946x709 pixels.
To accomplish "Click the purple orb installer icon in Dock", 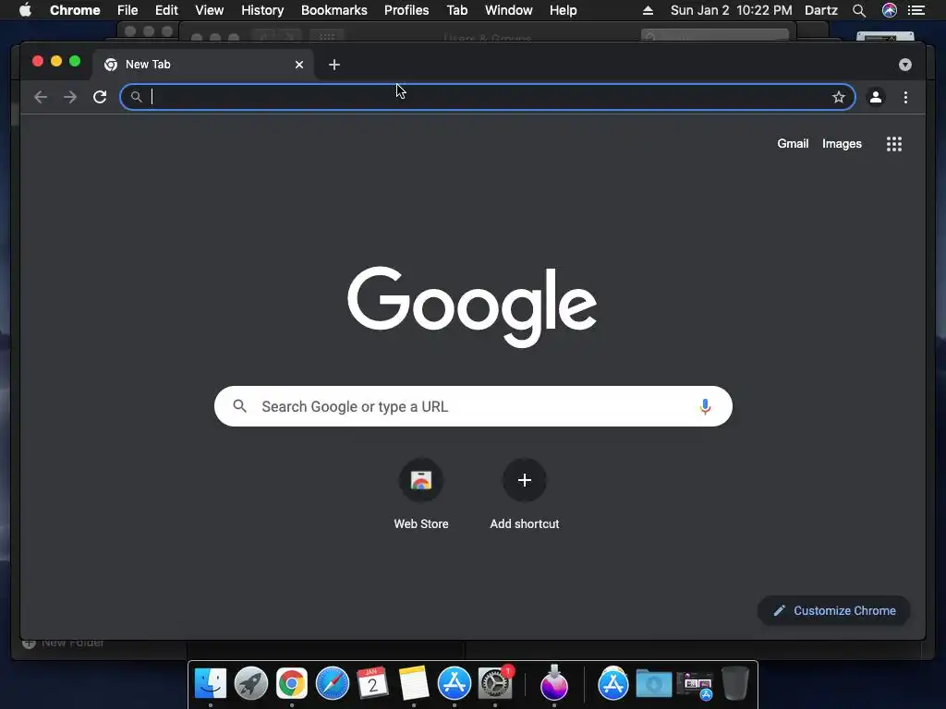I will click(x=554, y=683).
